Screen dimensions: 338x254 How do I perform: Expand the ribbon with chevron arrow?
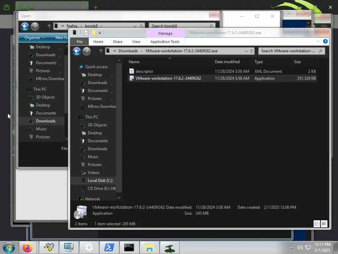pos(318,41)
